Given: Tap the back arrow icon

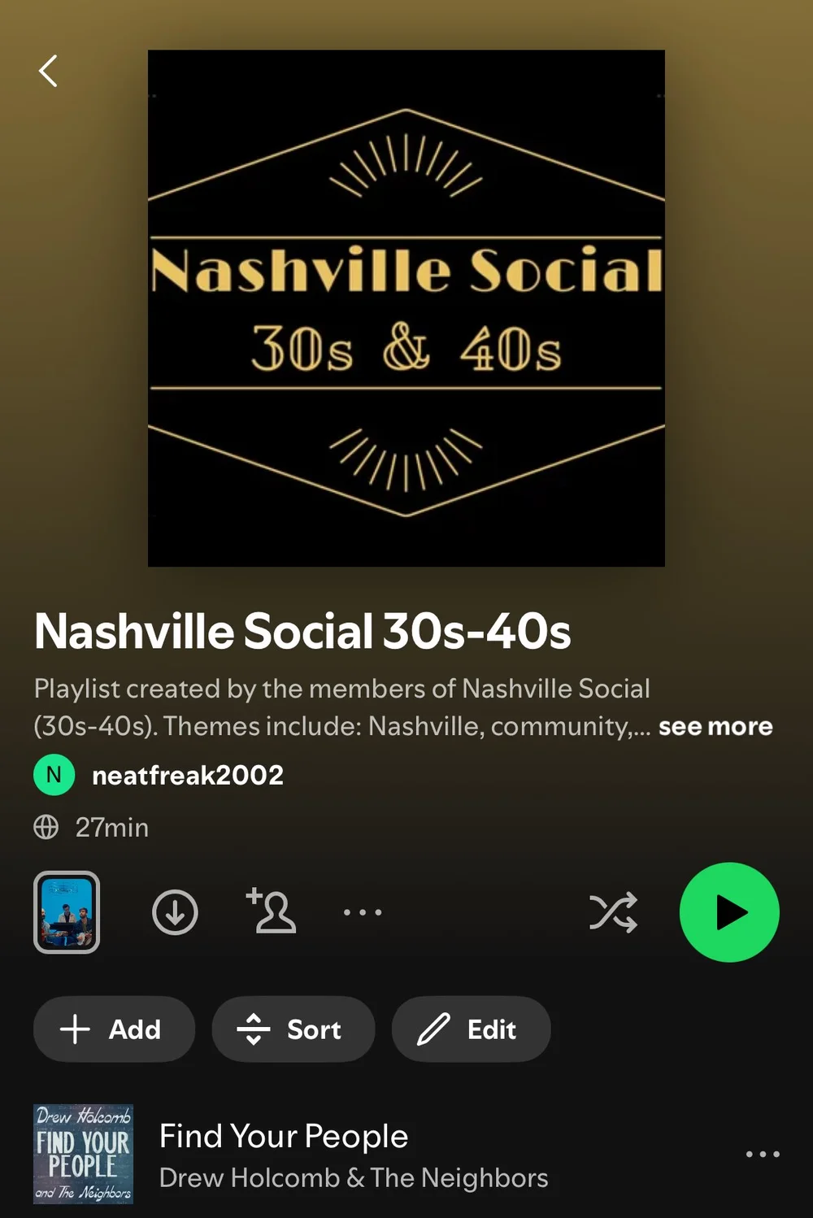Looking at the screenshot, I should click(x=49, y=71).
